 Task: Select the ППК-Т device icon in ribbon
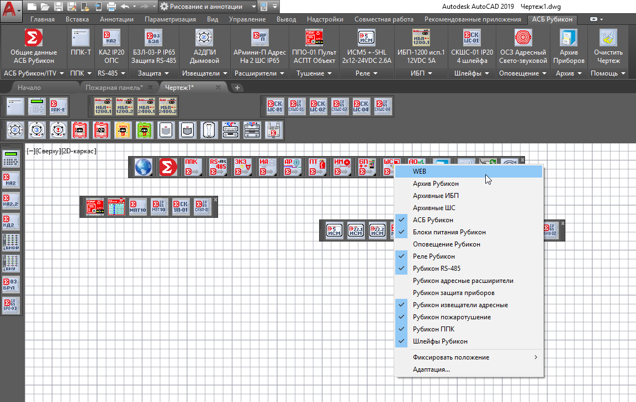pos(81,37)
